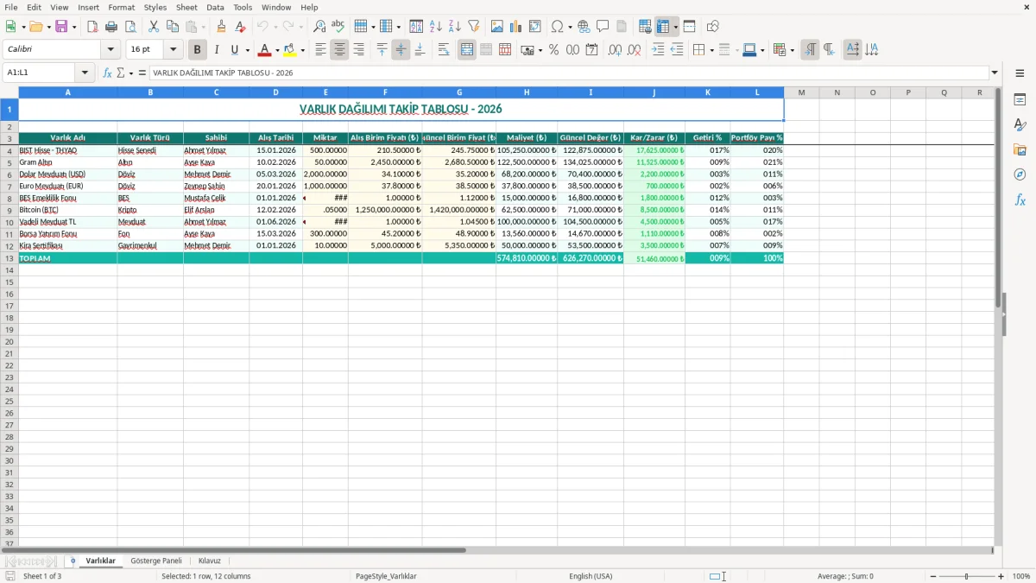Open the Underline style dropdown arrow

point(247,50)
